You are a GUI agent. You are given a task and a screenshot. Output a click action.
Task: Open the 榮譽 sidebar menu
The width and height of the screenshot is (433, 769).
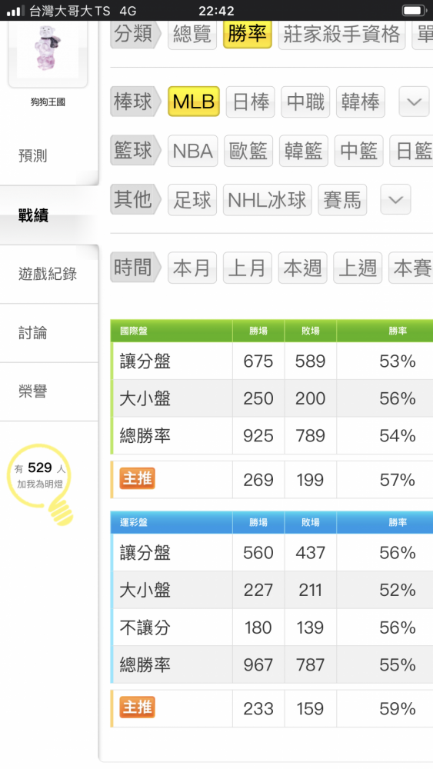[49, 392]
